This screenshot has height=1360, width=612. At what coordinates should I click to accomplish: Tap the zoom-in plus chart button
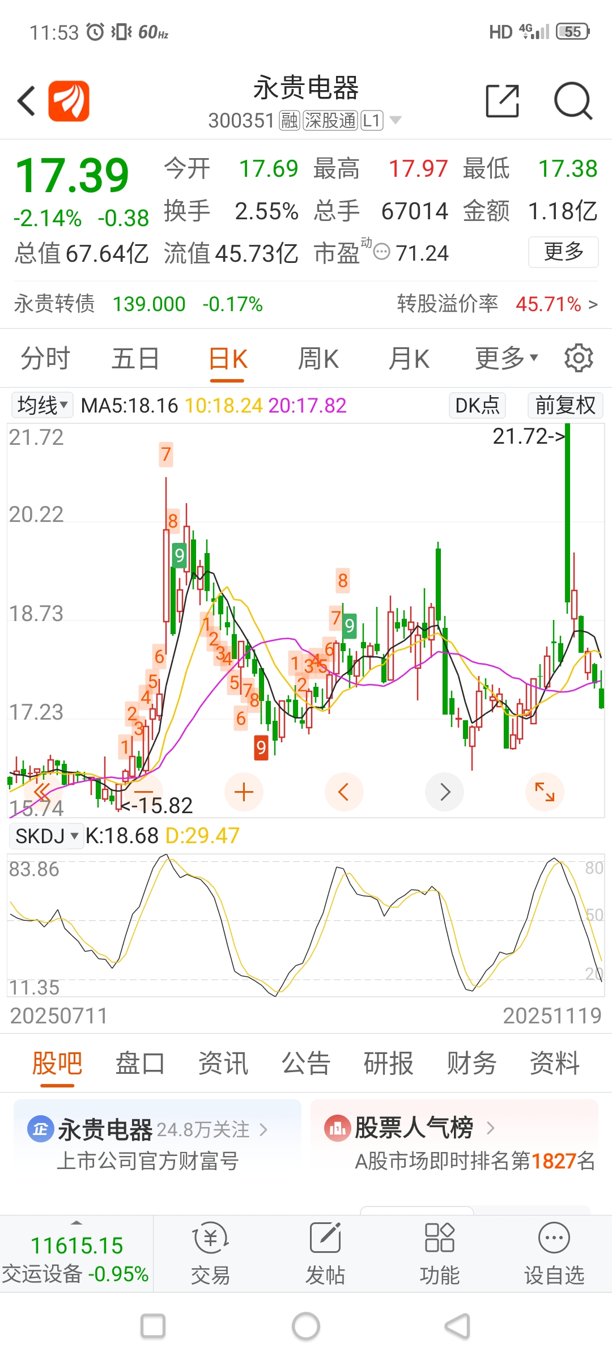244,792
